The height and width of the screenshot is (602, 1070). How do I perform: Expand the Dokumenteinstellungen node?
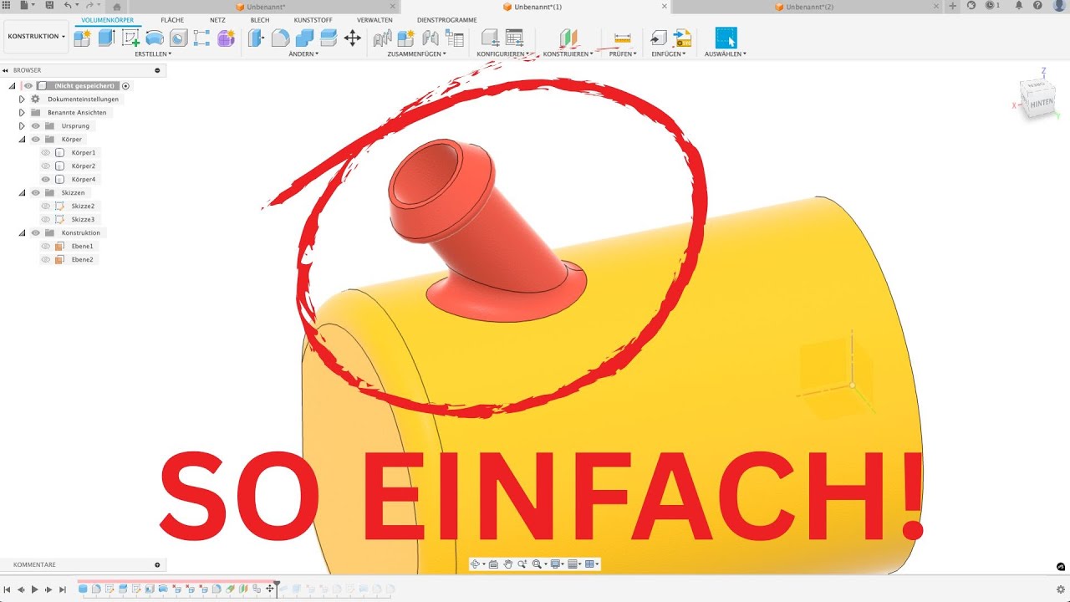[23, 99]
